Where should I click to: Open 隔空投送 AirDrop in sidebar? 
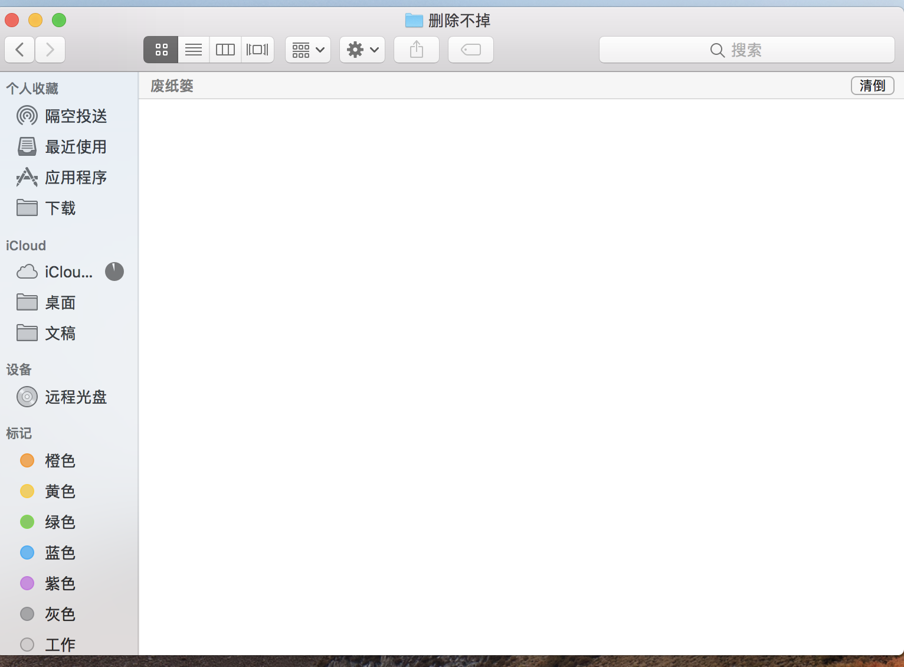click(76, 116)
